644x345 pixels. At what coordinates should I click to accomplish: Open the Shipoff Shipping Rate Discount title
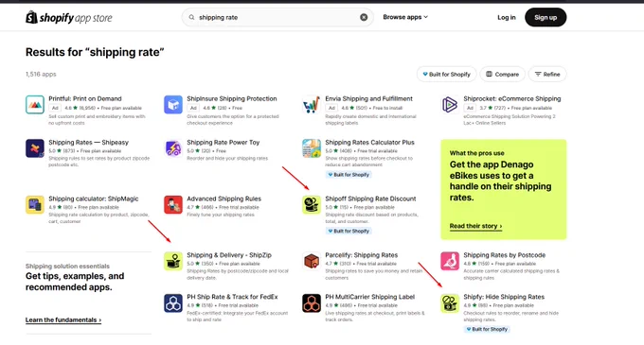370,198
